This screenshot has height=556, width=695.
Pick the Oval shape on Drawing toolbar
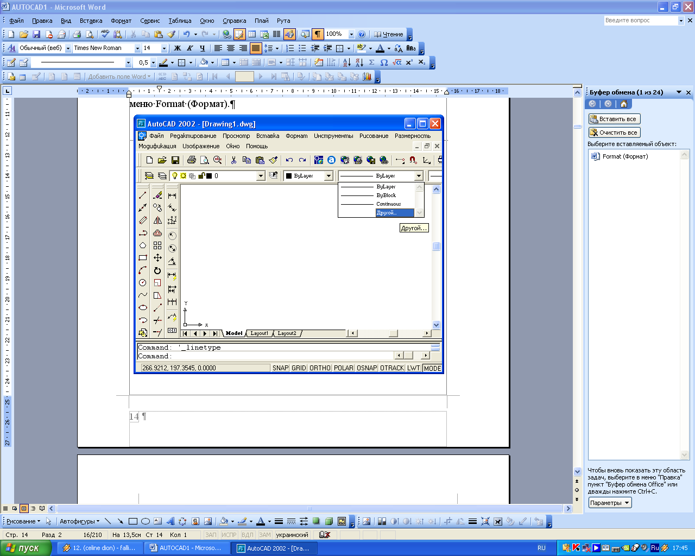[145, 521]
